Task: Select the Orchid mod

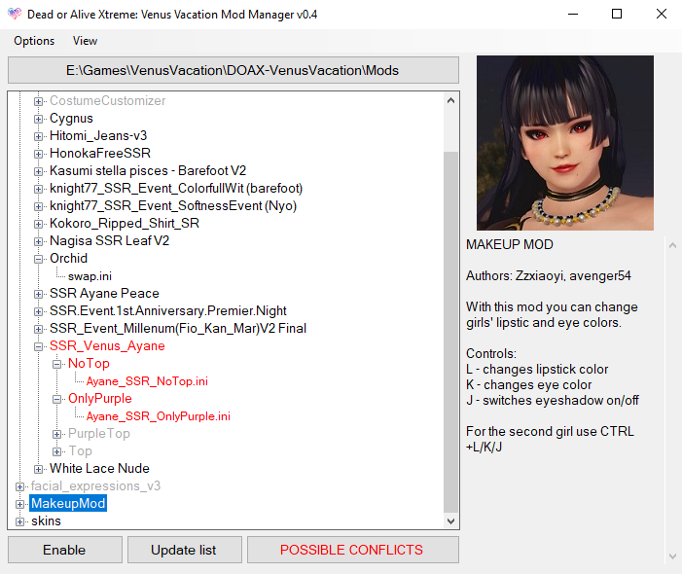Action: (68, 259)
